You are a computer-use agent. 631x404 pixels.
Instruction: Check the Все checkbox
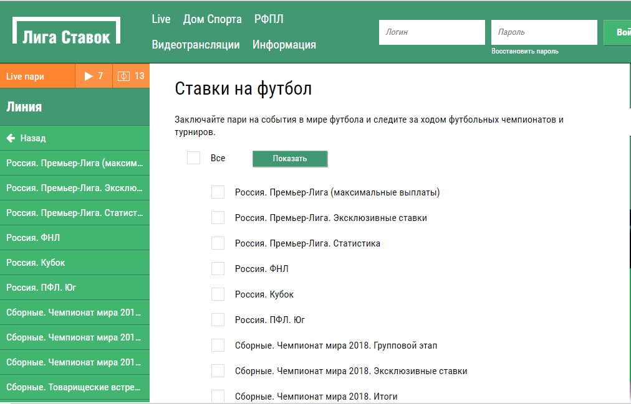click(x=193, y=158)
